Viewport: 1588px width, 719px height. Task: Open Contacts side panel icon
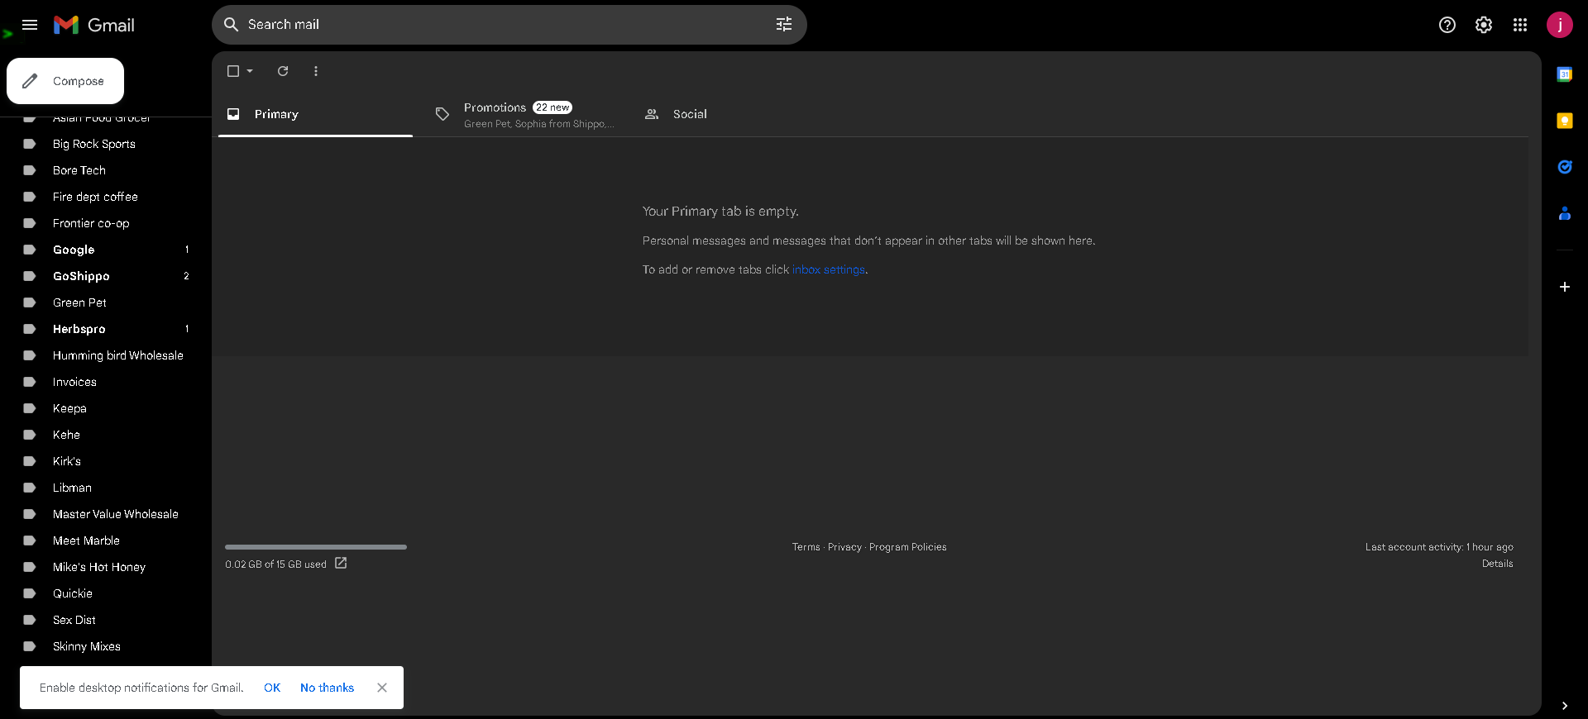click(x=1565, y=213)
